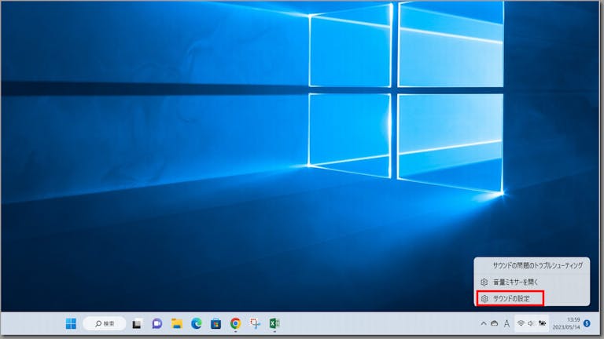Click the blue notification badge icon
Viewport: 604px width, 339px height.
(x=587, y=323)
